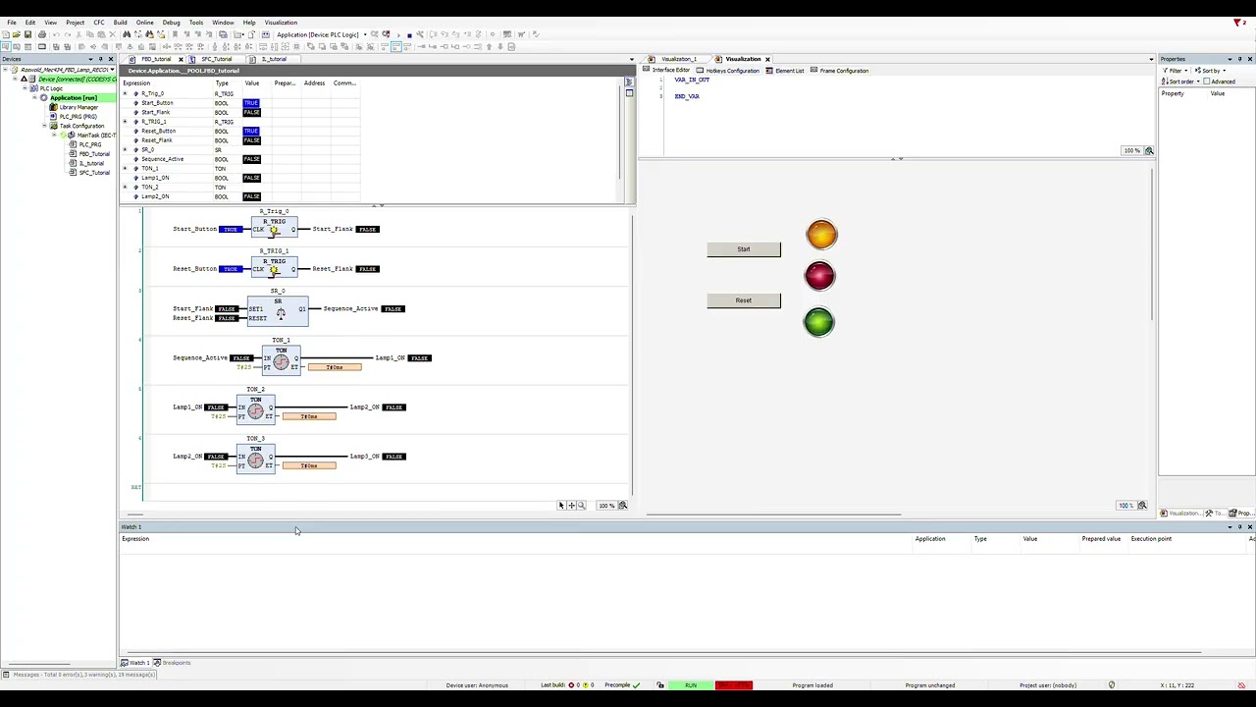
Task: Click the Save project toolbar icon
Action: tap(27, 34)
